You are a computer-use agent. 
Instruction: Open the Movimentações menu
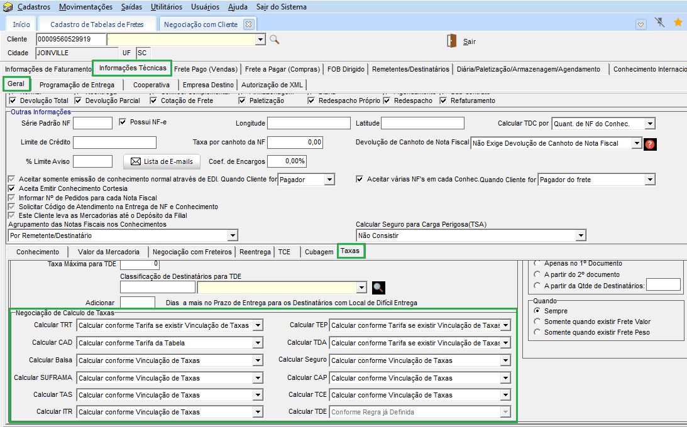coord(85,7)
